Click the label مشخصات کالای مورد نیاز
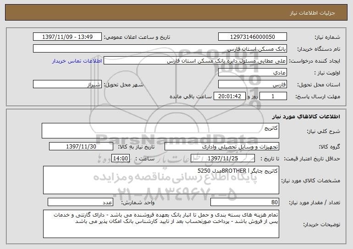The height and width of the screenshot is (249, 353). [x=311, y=180]
